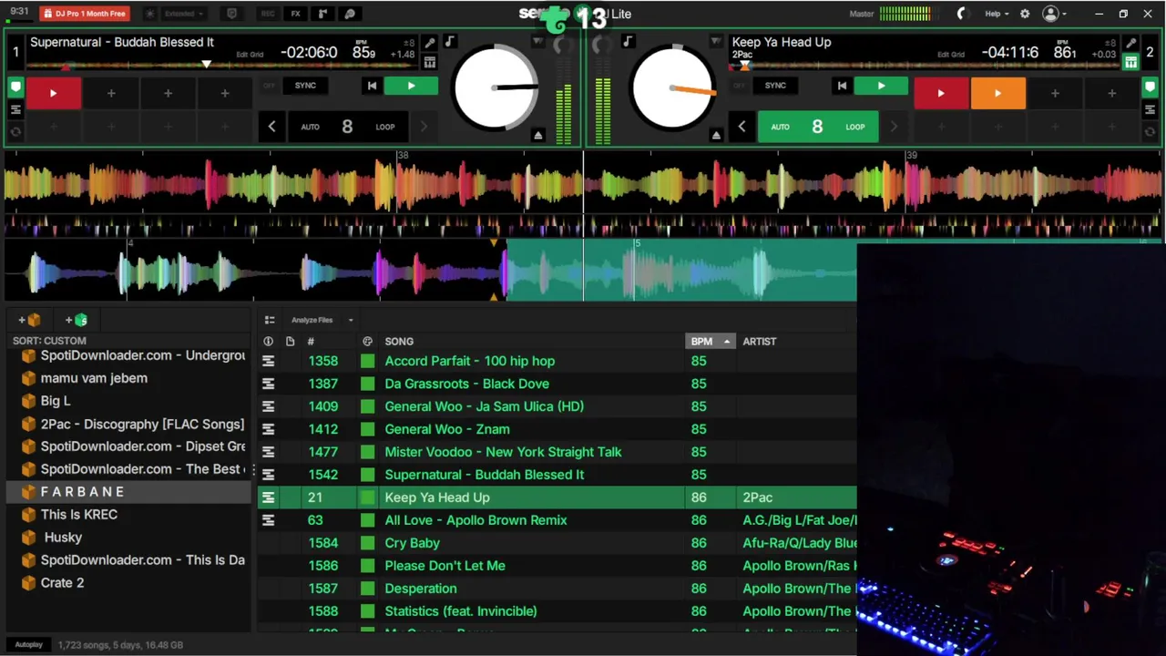Eject track from deck 2

click(x=716, y=136)
